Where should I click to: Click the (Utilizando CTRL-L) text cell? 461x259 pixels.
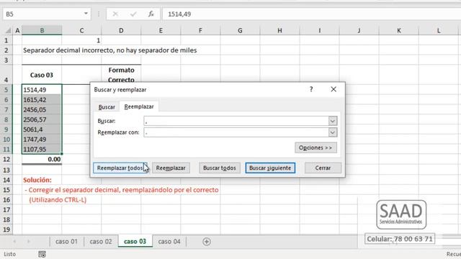[x=58, y=200]
